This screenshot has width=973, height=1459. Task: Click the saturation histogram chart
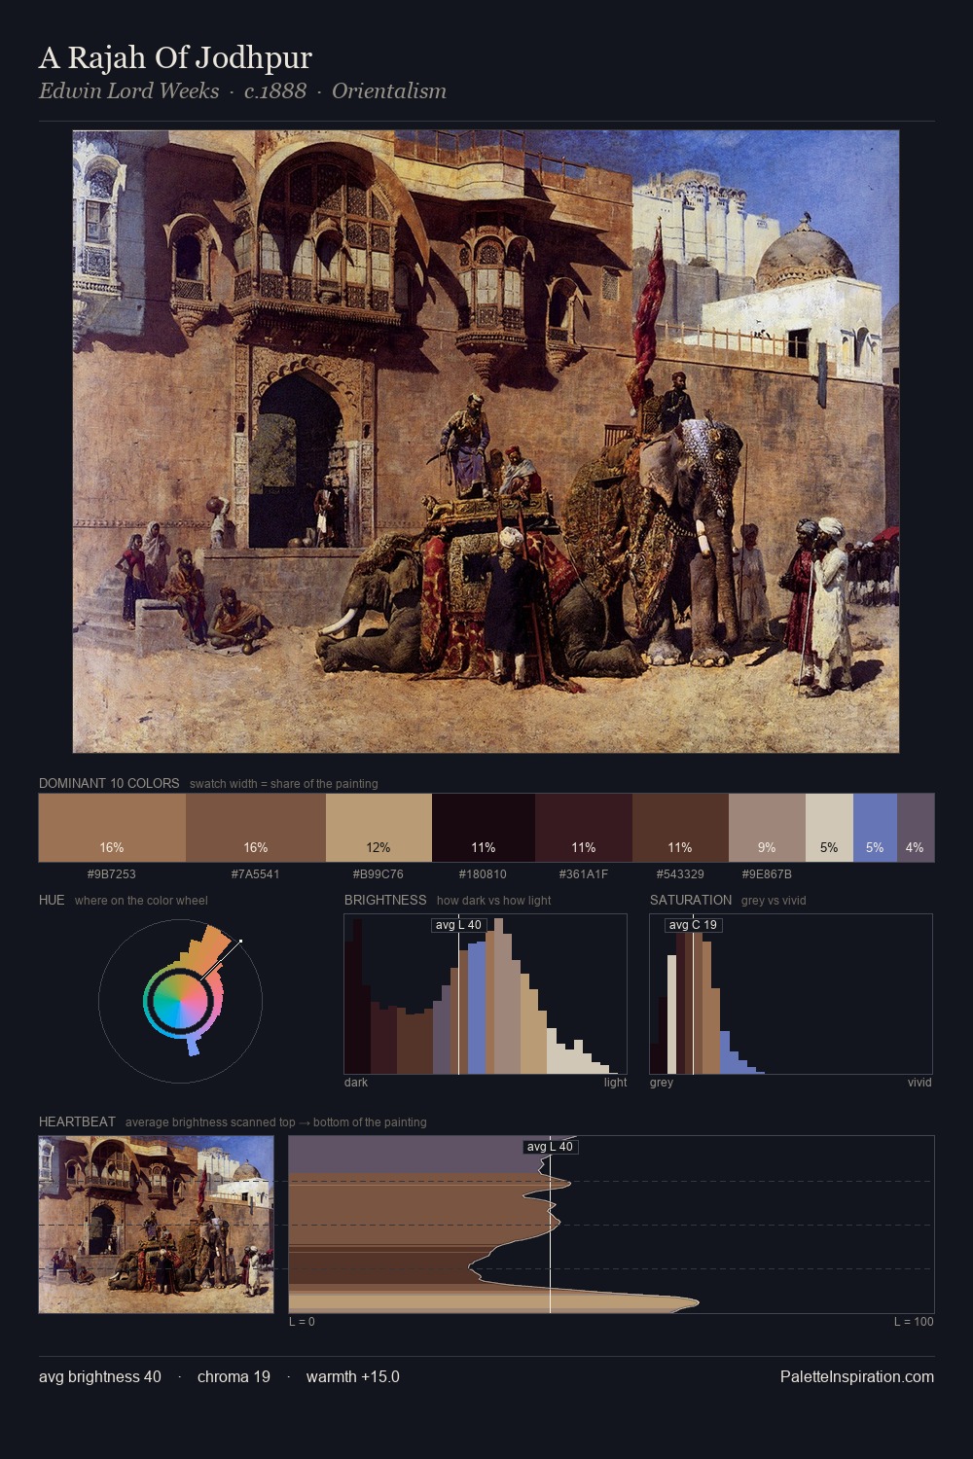(791, 994)
